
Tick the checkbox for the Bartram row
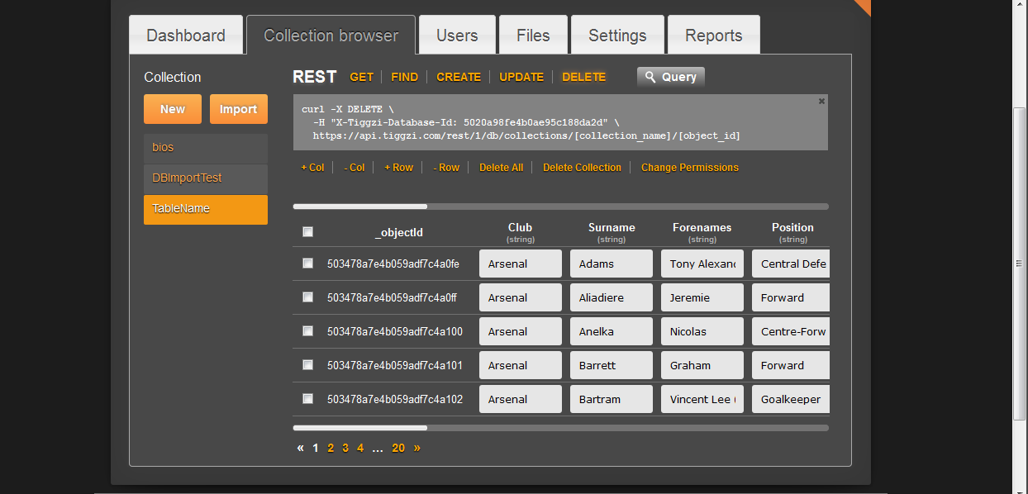[x=307, y=399]
